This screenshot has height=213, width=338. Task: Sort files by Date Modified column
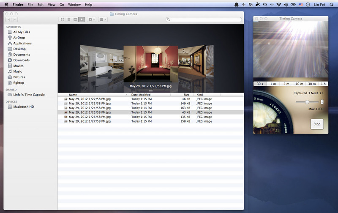[141, 95]
